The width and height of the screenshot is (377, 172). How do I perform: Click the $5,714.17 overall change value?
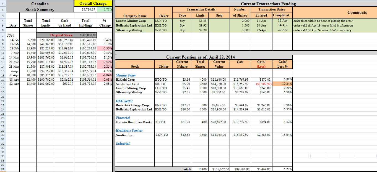click(x=86, y=9)
